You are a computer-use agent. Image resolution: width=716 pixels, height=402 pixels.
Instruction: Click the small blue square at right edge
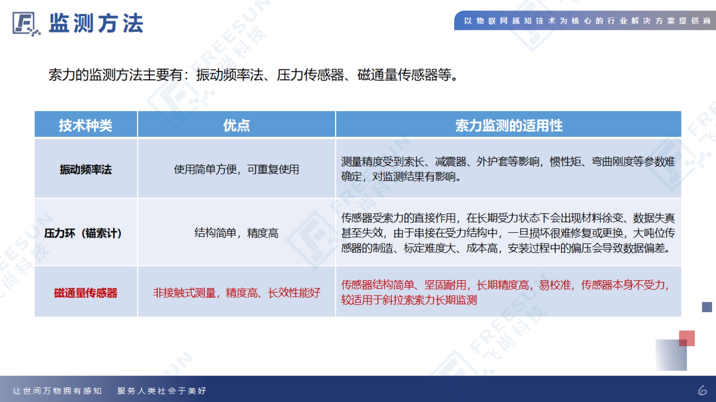[x=707, y=307]
